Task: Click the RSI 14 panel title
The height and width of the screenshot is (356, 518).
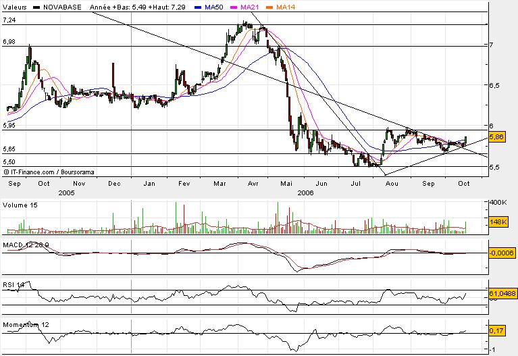Action: (14, 284)
